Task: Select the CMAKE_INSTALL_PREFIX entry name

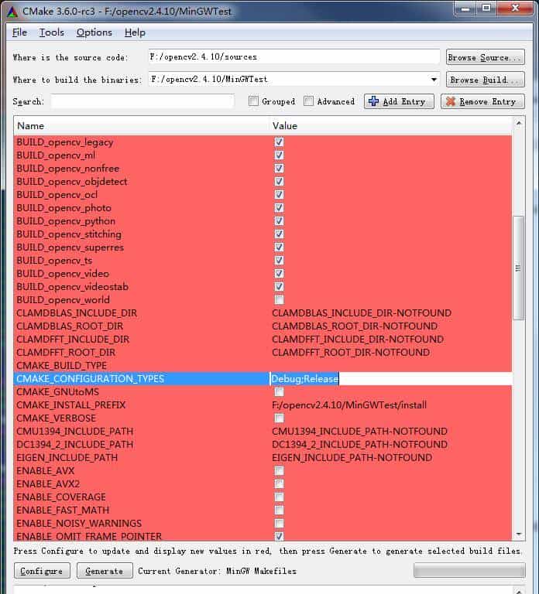Action: tap(71, 405)
